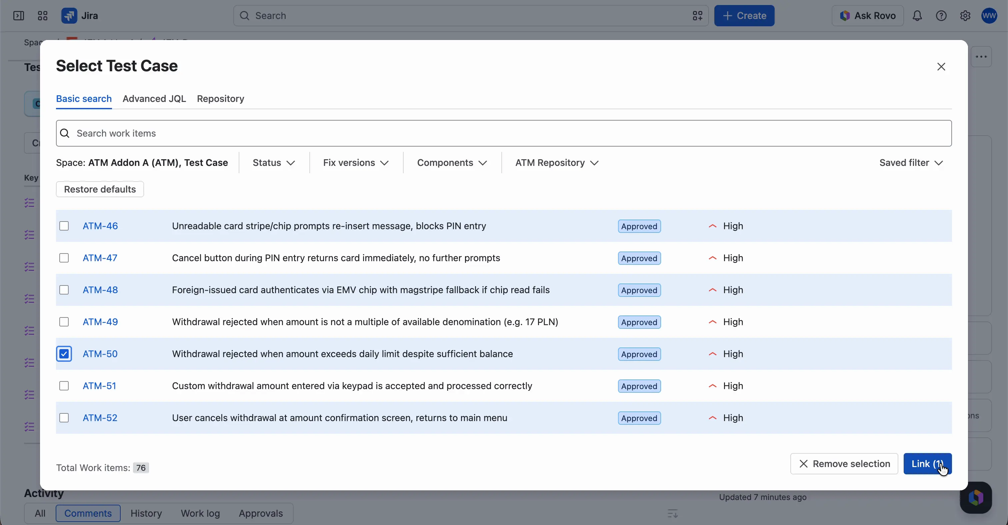Click the apps icon in the search bar
Viewport: 1008px width, 525px height.
click(697, 16)
